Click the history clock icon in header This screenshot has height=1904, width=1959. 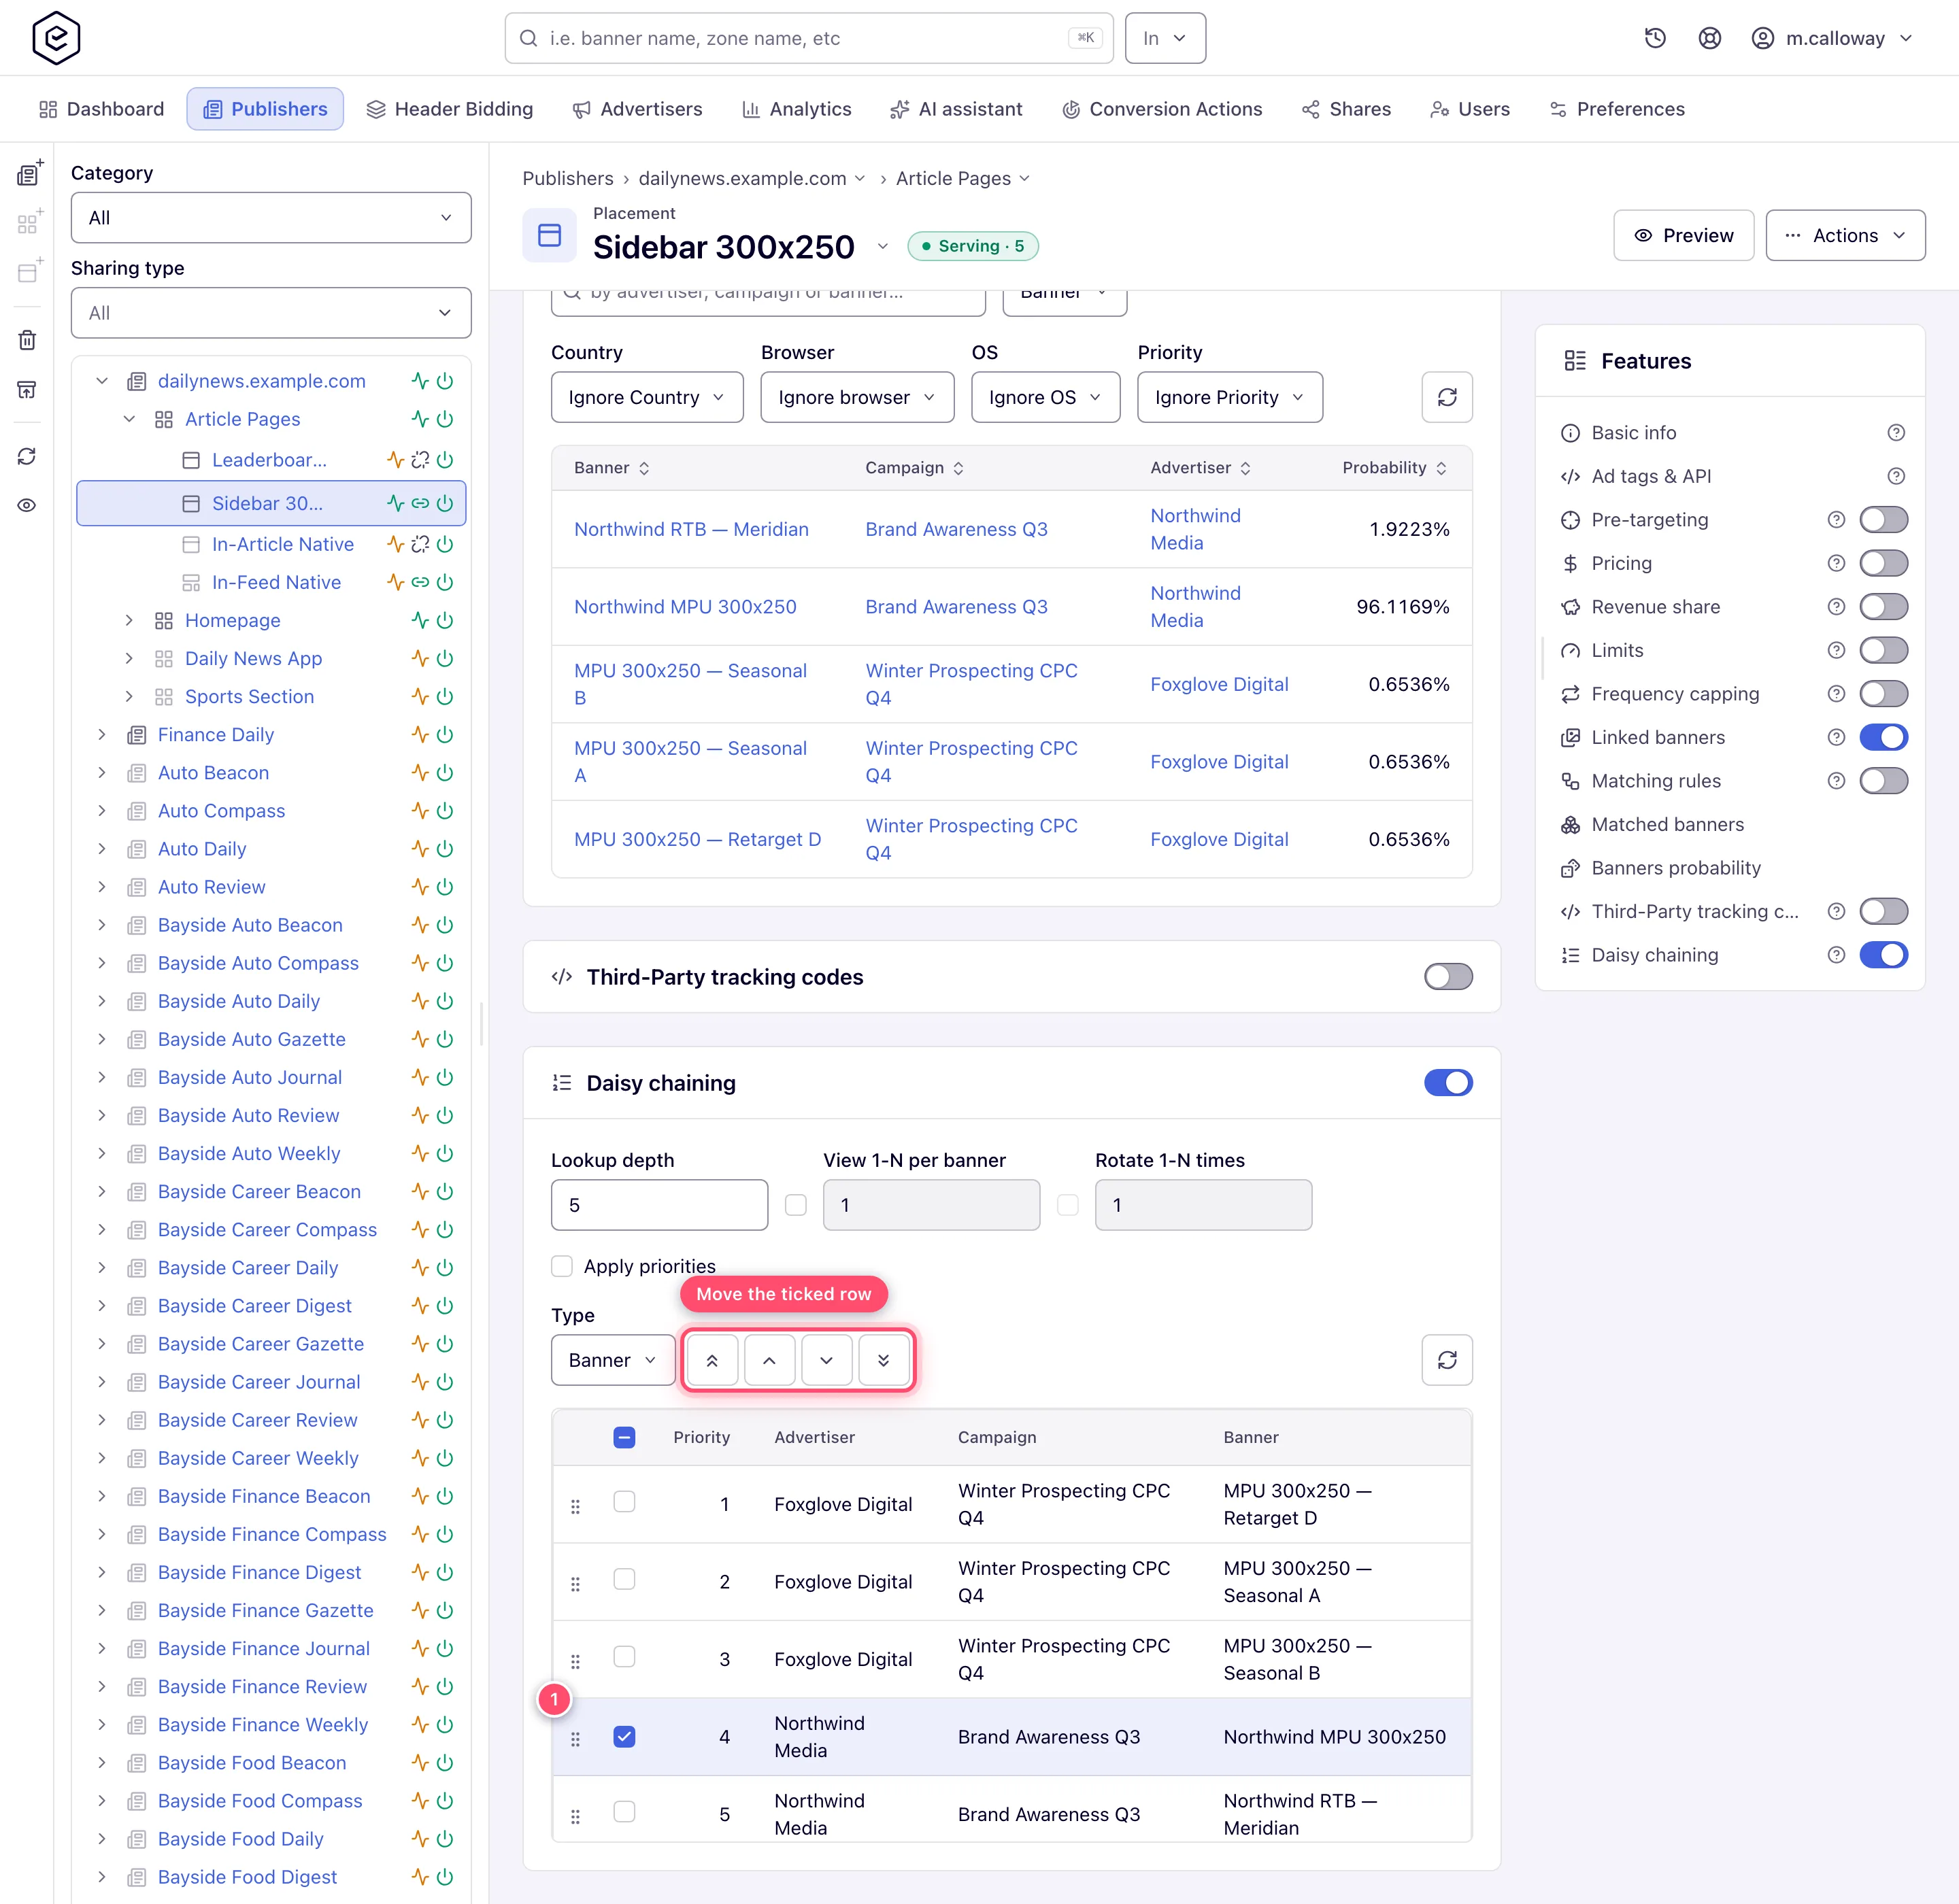pyautogui.click(x=1655, y=38)
